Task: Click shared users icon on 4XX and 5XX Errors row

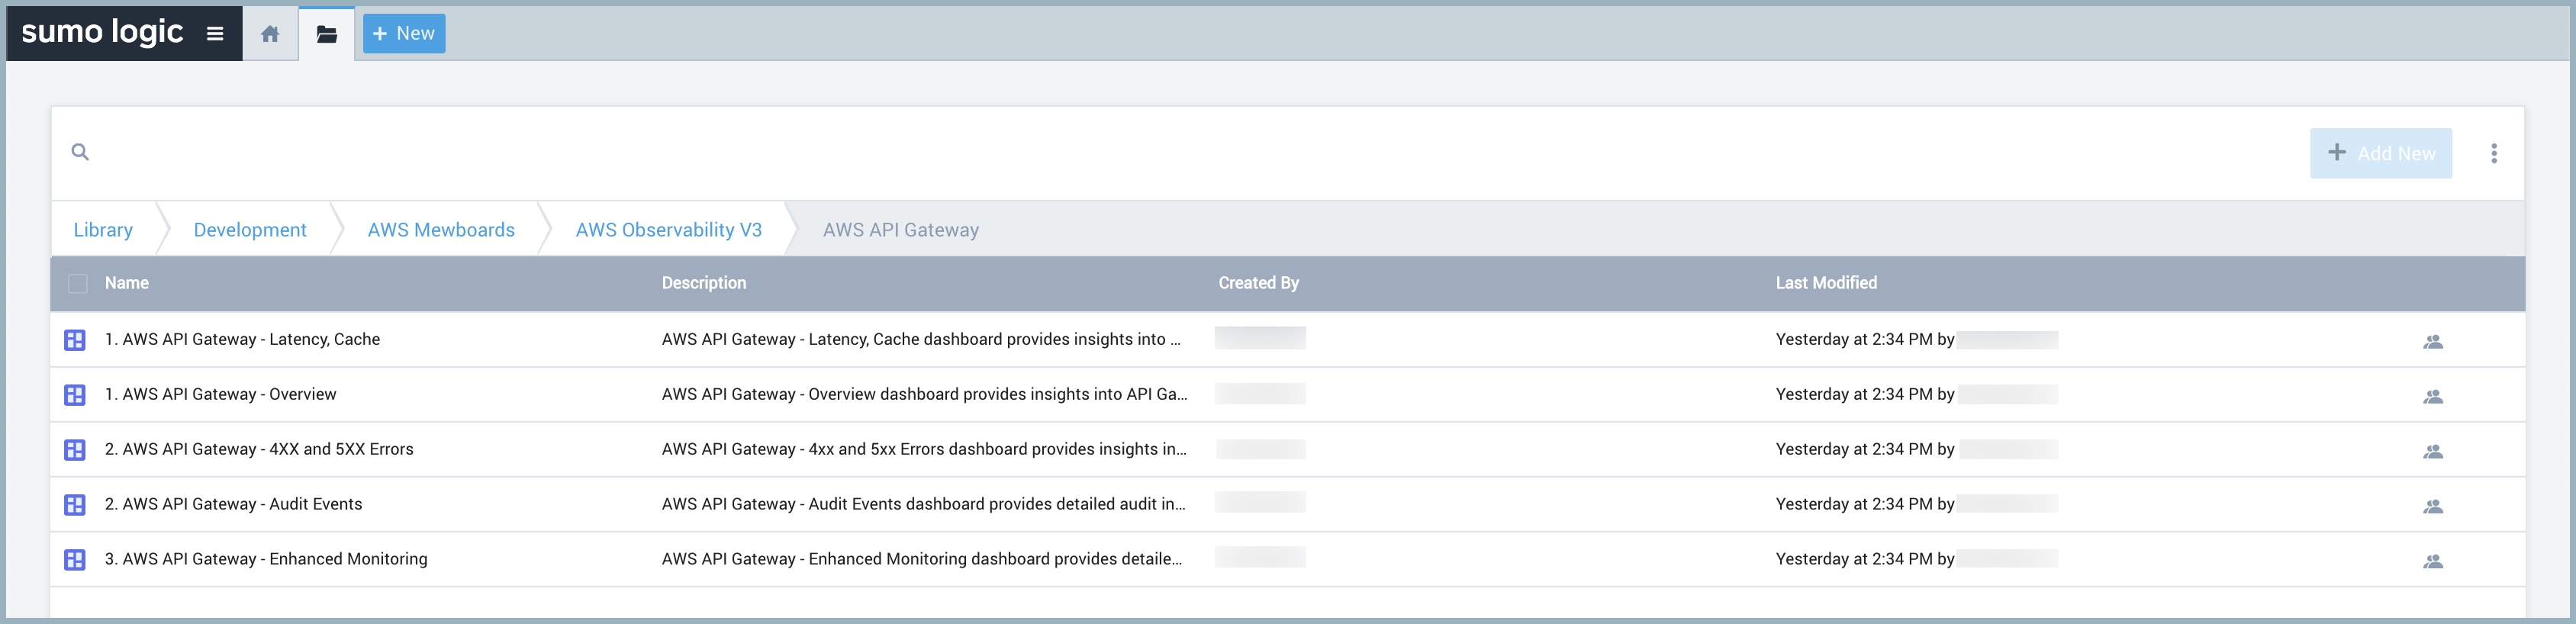Action: click(2432, 452)
